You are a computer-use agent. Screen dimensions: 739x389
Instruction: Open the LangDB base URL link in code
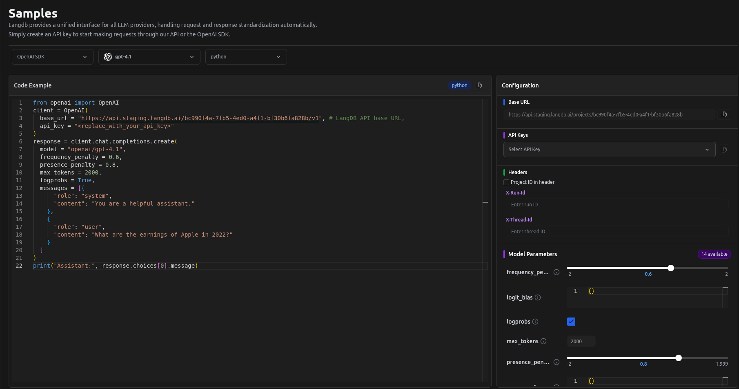200,118
